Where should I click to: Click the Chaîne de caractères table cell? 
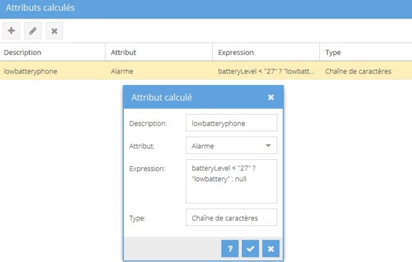point(366,71)
